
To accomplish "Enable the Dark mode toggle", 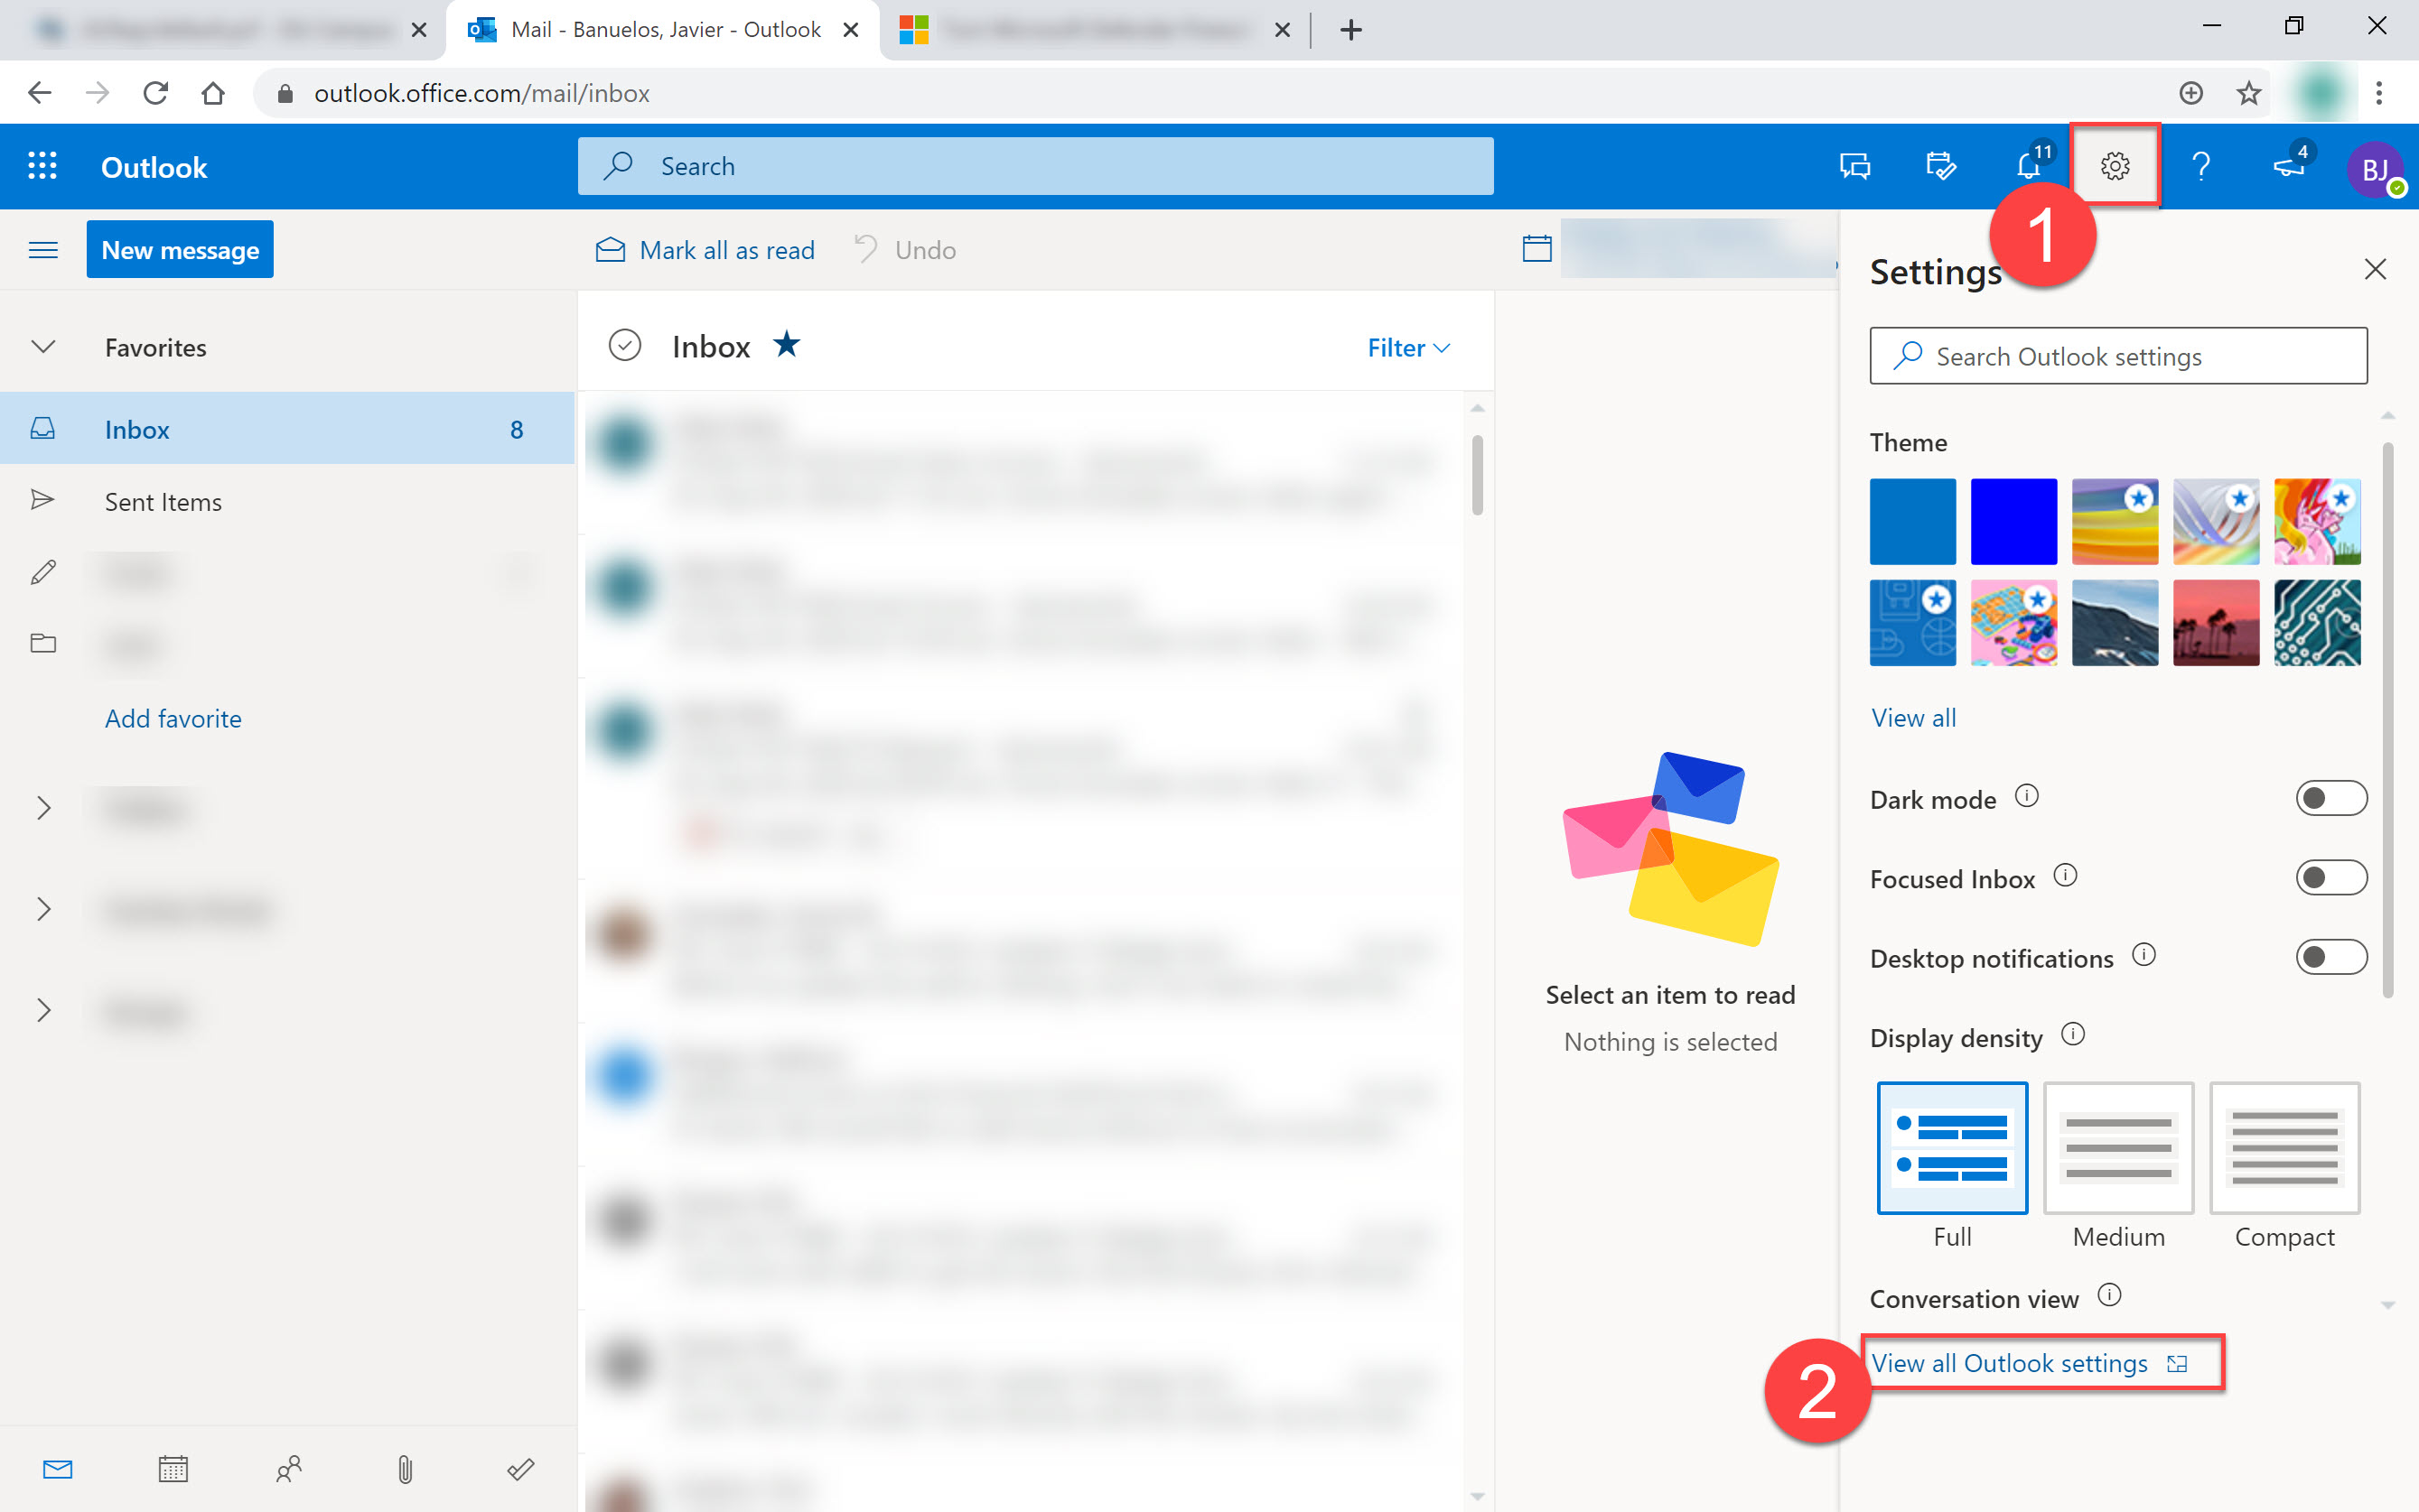I will pyautogui.click(x=2331, y=798).
